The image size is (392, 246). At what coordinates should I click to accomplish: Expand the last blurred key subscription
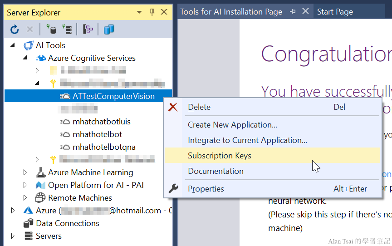click(37, 159)
